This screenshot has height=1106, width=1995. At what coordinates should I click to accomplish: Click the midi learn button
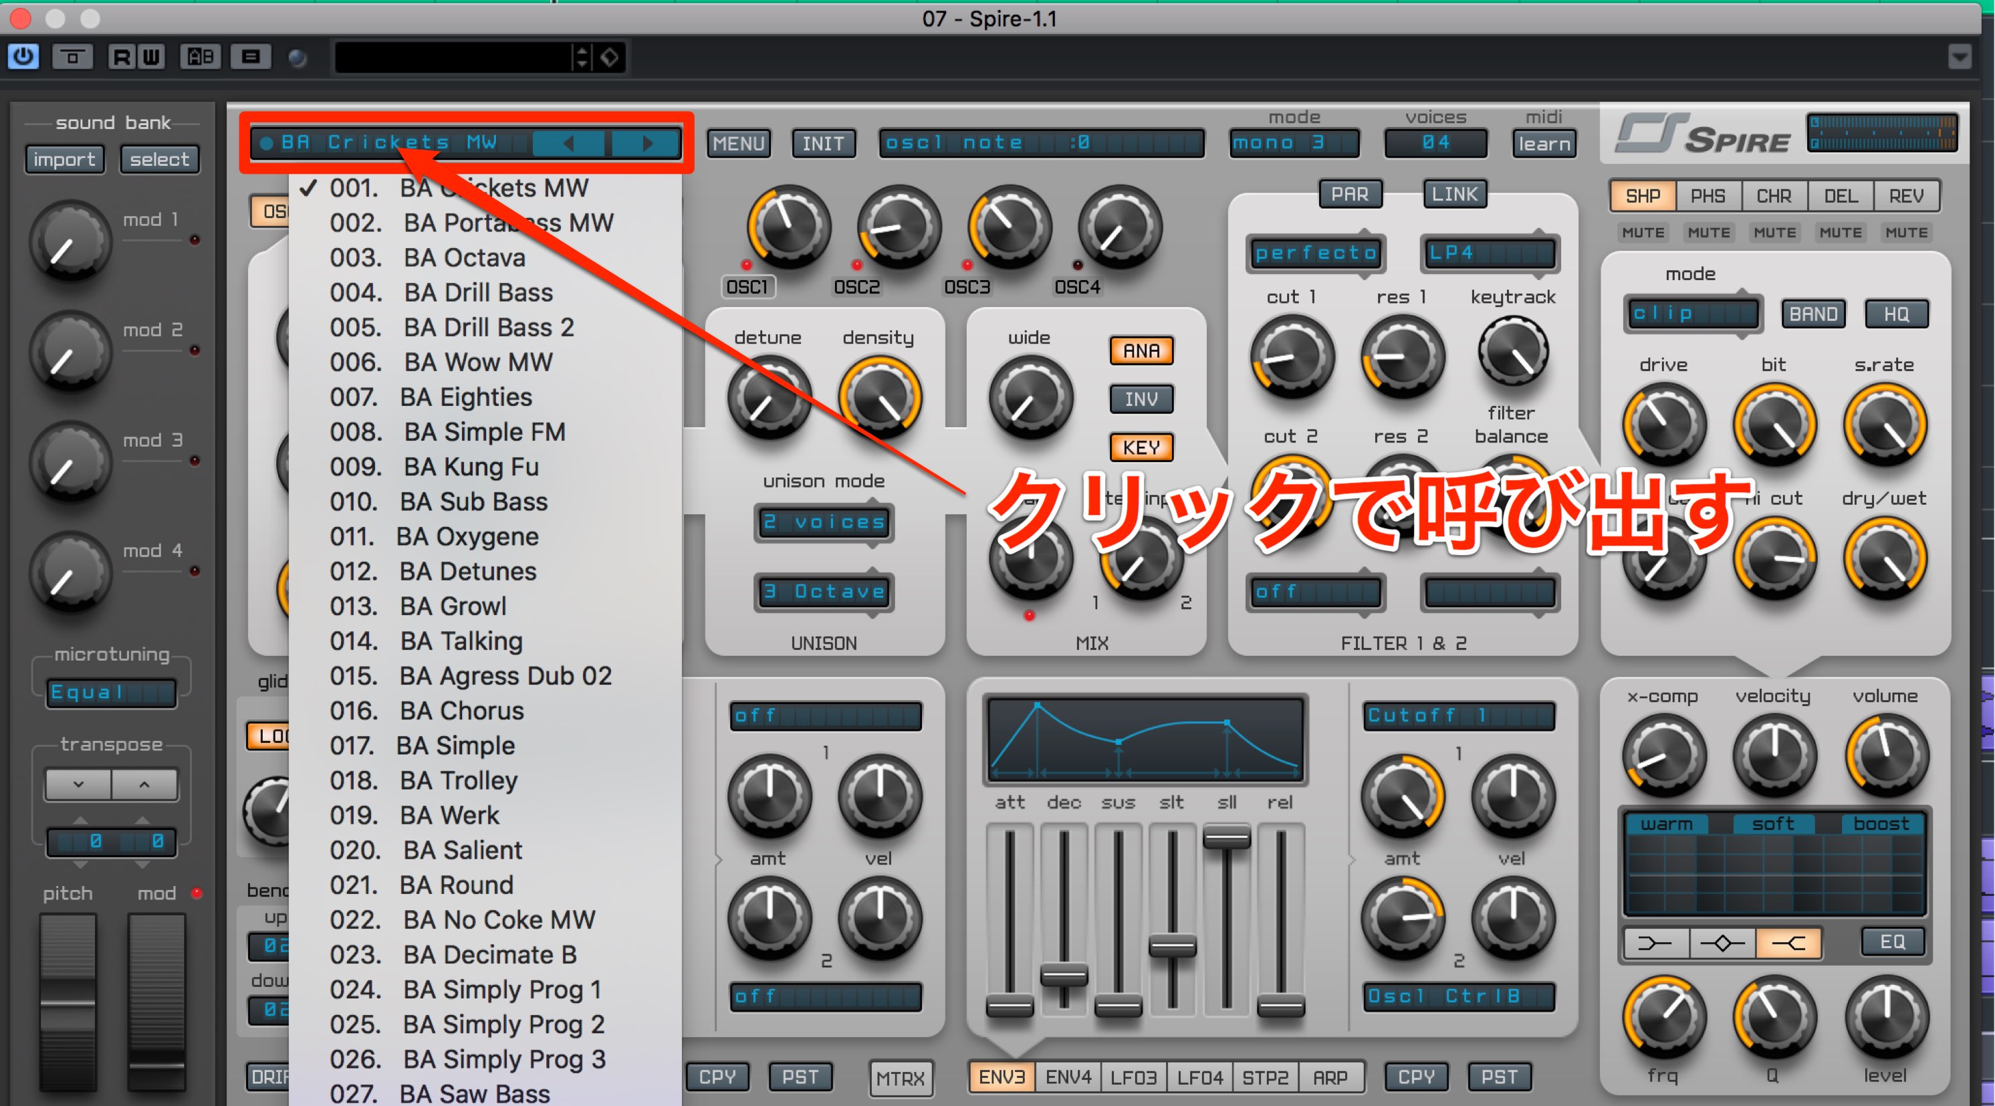(1544, 143)
